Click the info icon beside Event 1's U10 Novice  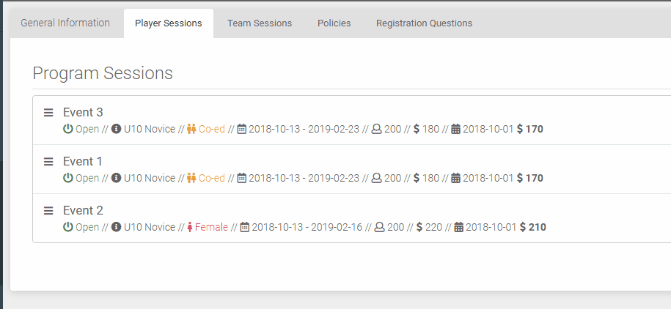[x=116, y=178]
